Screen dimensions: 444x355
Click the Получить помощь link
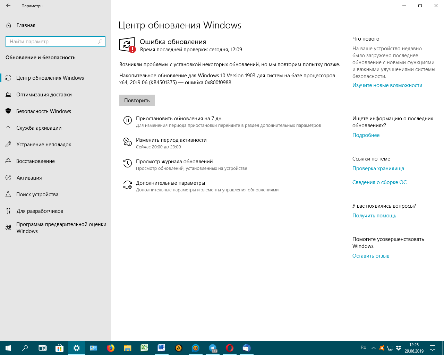pos(374,216)
